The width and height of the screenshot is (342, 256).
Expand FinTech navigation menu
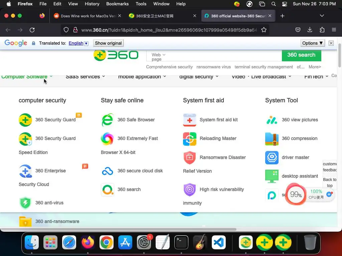[316, 77]
